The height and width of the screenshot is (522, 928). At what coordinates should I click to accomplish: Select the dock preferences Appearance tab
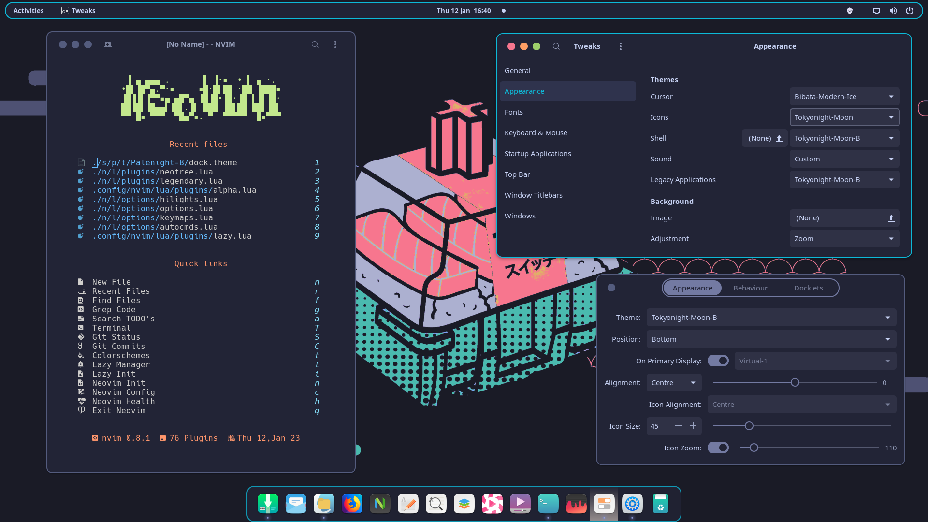point(692,288)
